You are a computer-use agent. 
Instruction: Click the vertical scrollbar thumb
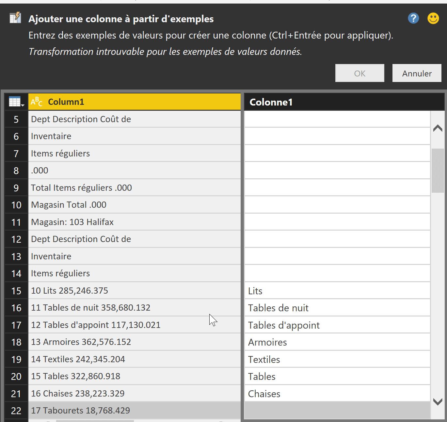click(438, 170)
